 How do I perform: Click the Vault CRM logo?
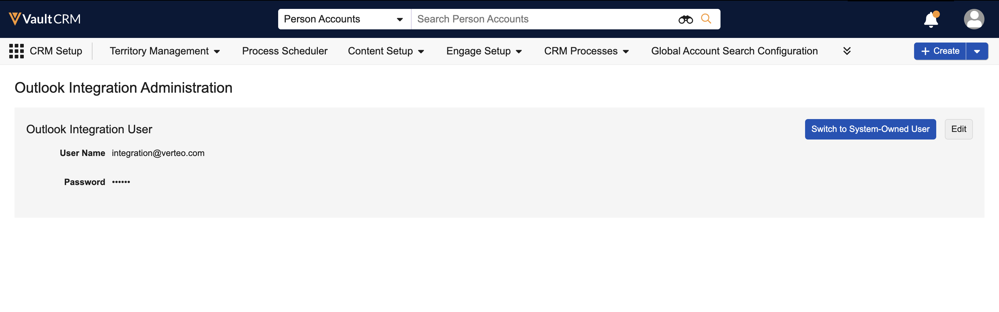[45, 19]
